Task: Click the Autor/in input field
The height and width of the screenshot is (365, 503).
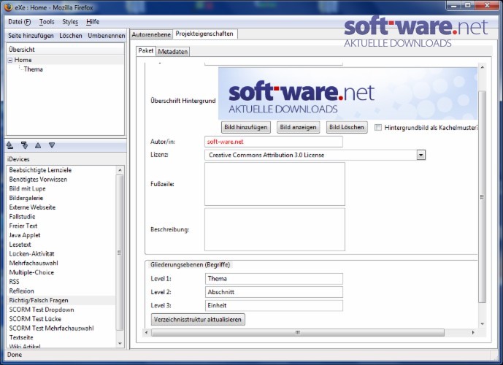Action: (274, 142)
